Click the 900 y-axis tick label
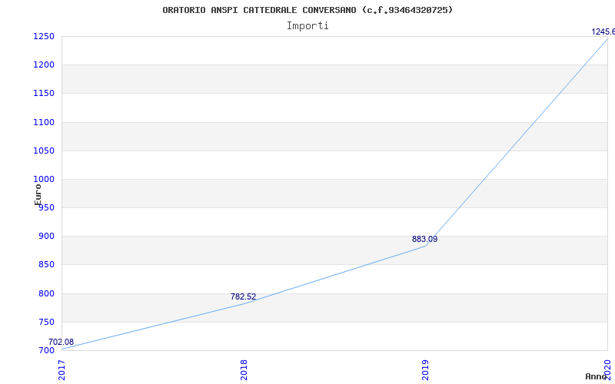 tap(46, 237)
